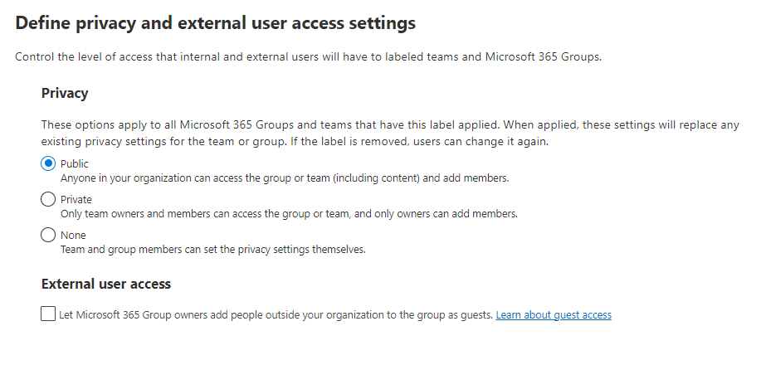Click the 'Public' option label text
Viewport: 766px width, 365px height.
pyautogui.click(x=75, y=164)
